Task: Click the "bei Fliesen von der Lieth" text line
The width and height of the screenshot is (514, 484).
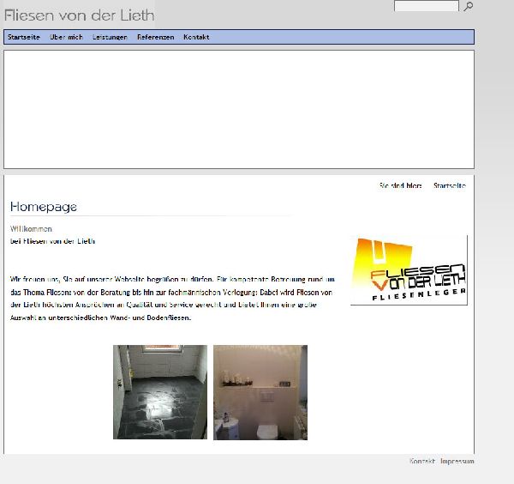Action: click(52, 241)
